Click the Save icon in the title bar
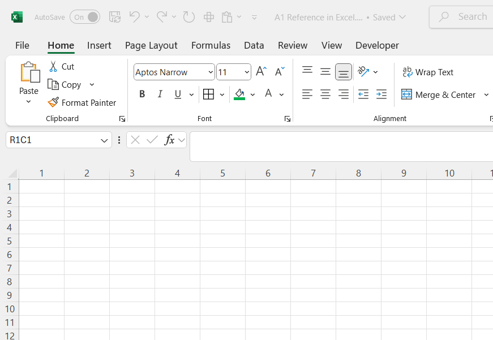Screen dimensions: 493x340 (115, 17)
